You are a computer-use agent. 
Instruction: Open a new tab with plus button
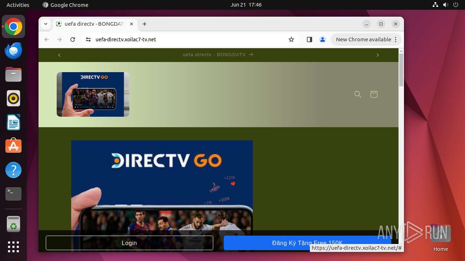145,24
